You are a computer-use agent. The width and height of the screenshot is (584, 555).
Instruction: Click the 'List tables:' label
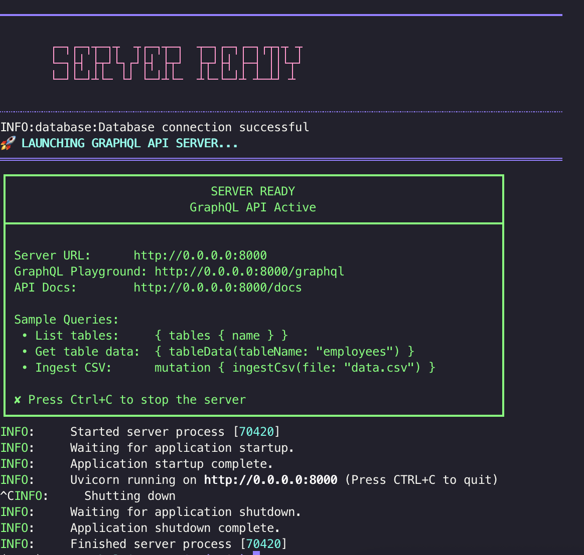pyautogui.click(x=77, y=336)
